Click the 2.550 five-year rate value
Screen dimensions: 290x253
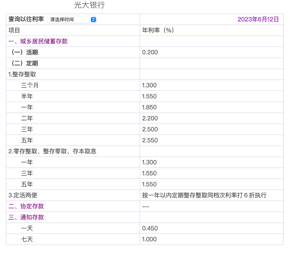pos(150,140)
